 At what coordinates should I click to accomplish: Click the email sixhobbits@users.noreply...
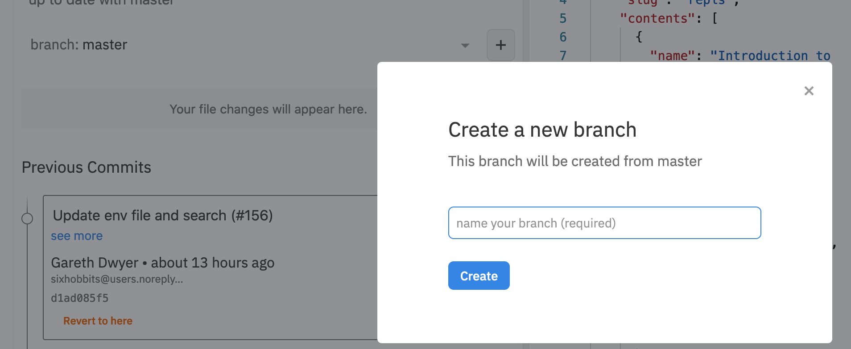tap(117, 279)
